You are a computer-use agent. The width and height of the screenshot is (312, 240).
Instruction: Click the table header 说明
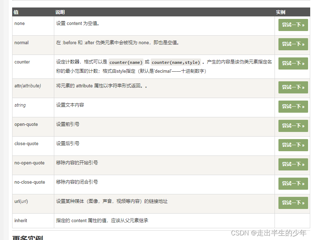(60, 12)
